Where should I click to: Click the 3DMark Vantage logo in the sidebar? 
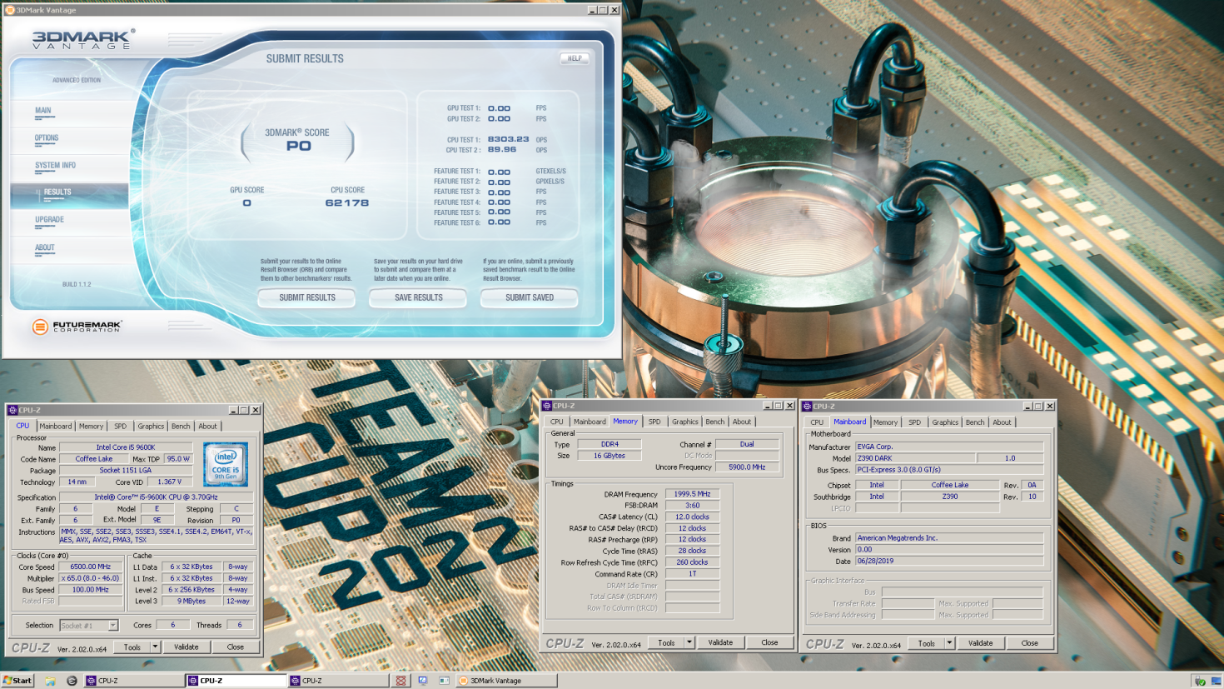(83, 39)
